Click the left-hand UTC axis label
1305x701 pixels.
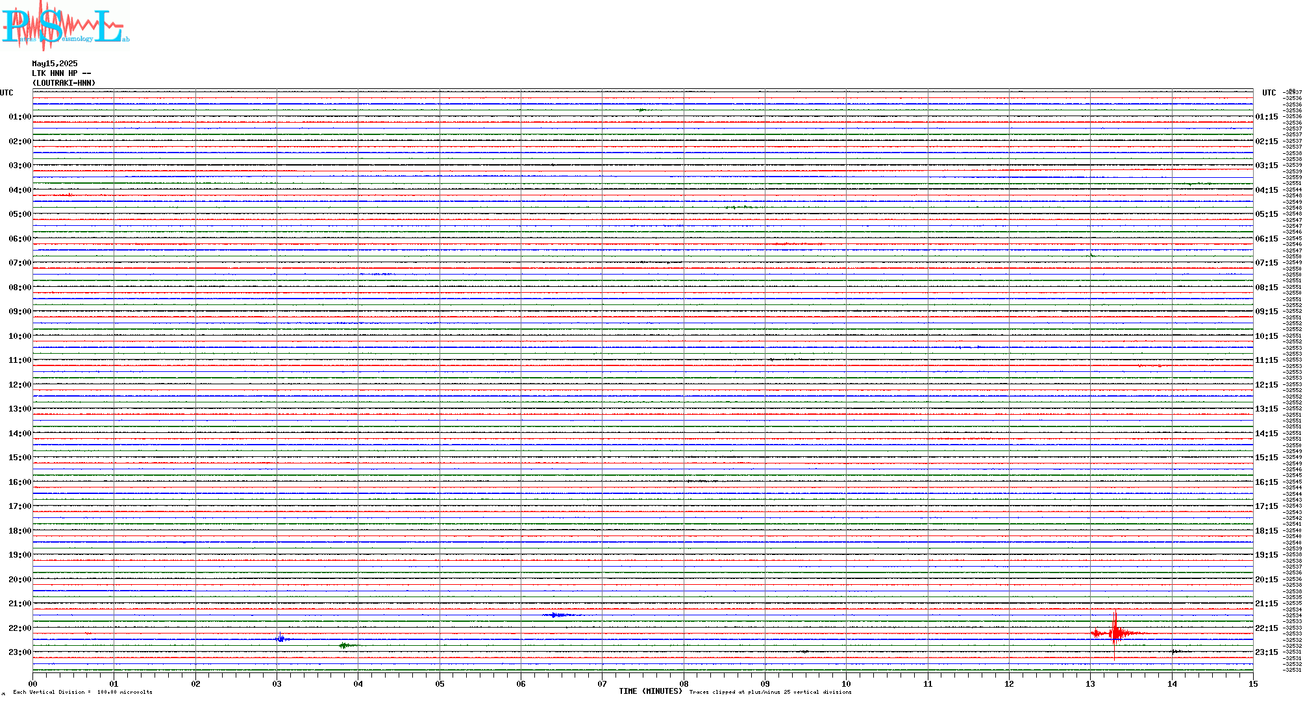[6, 93]
